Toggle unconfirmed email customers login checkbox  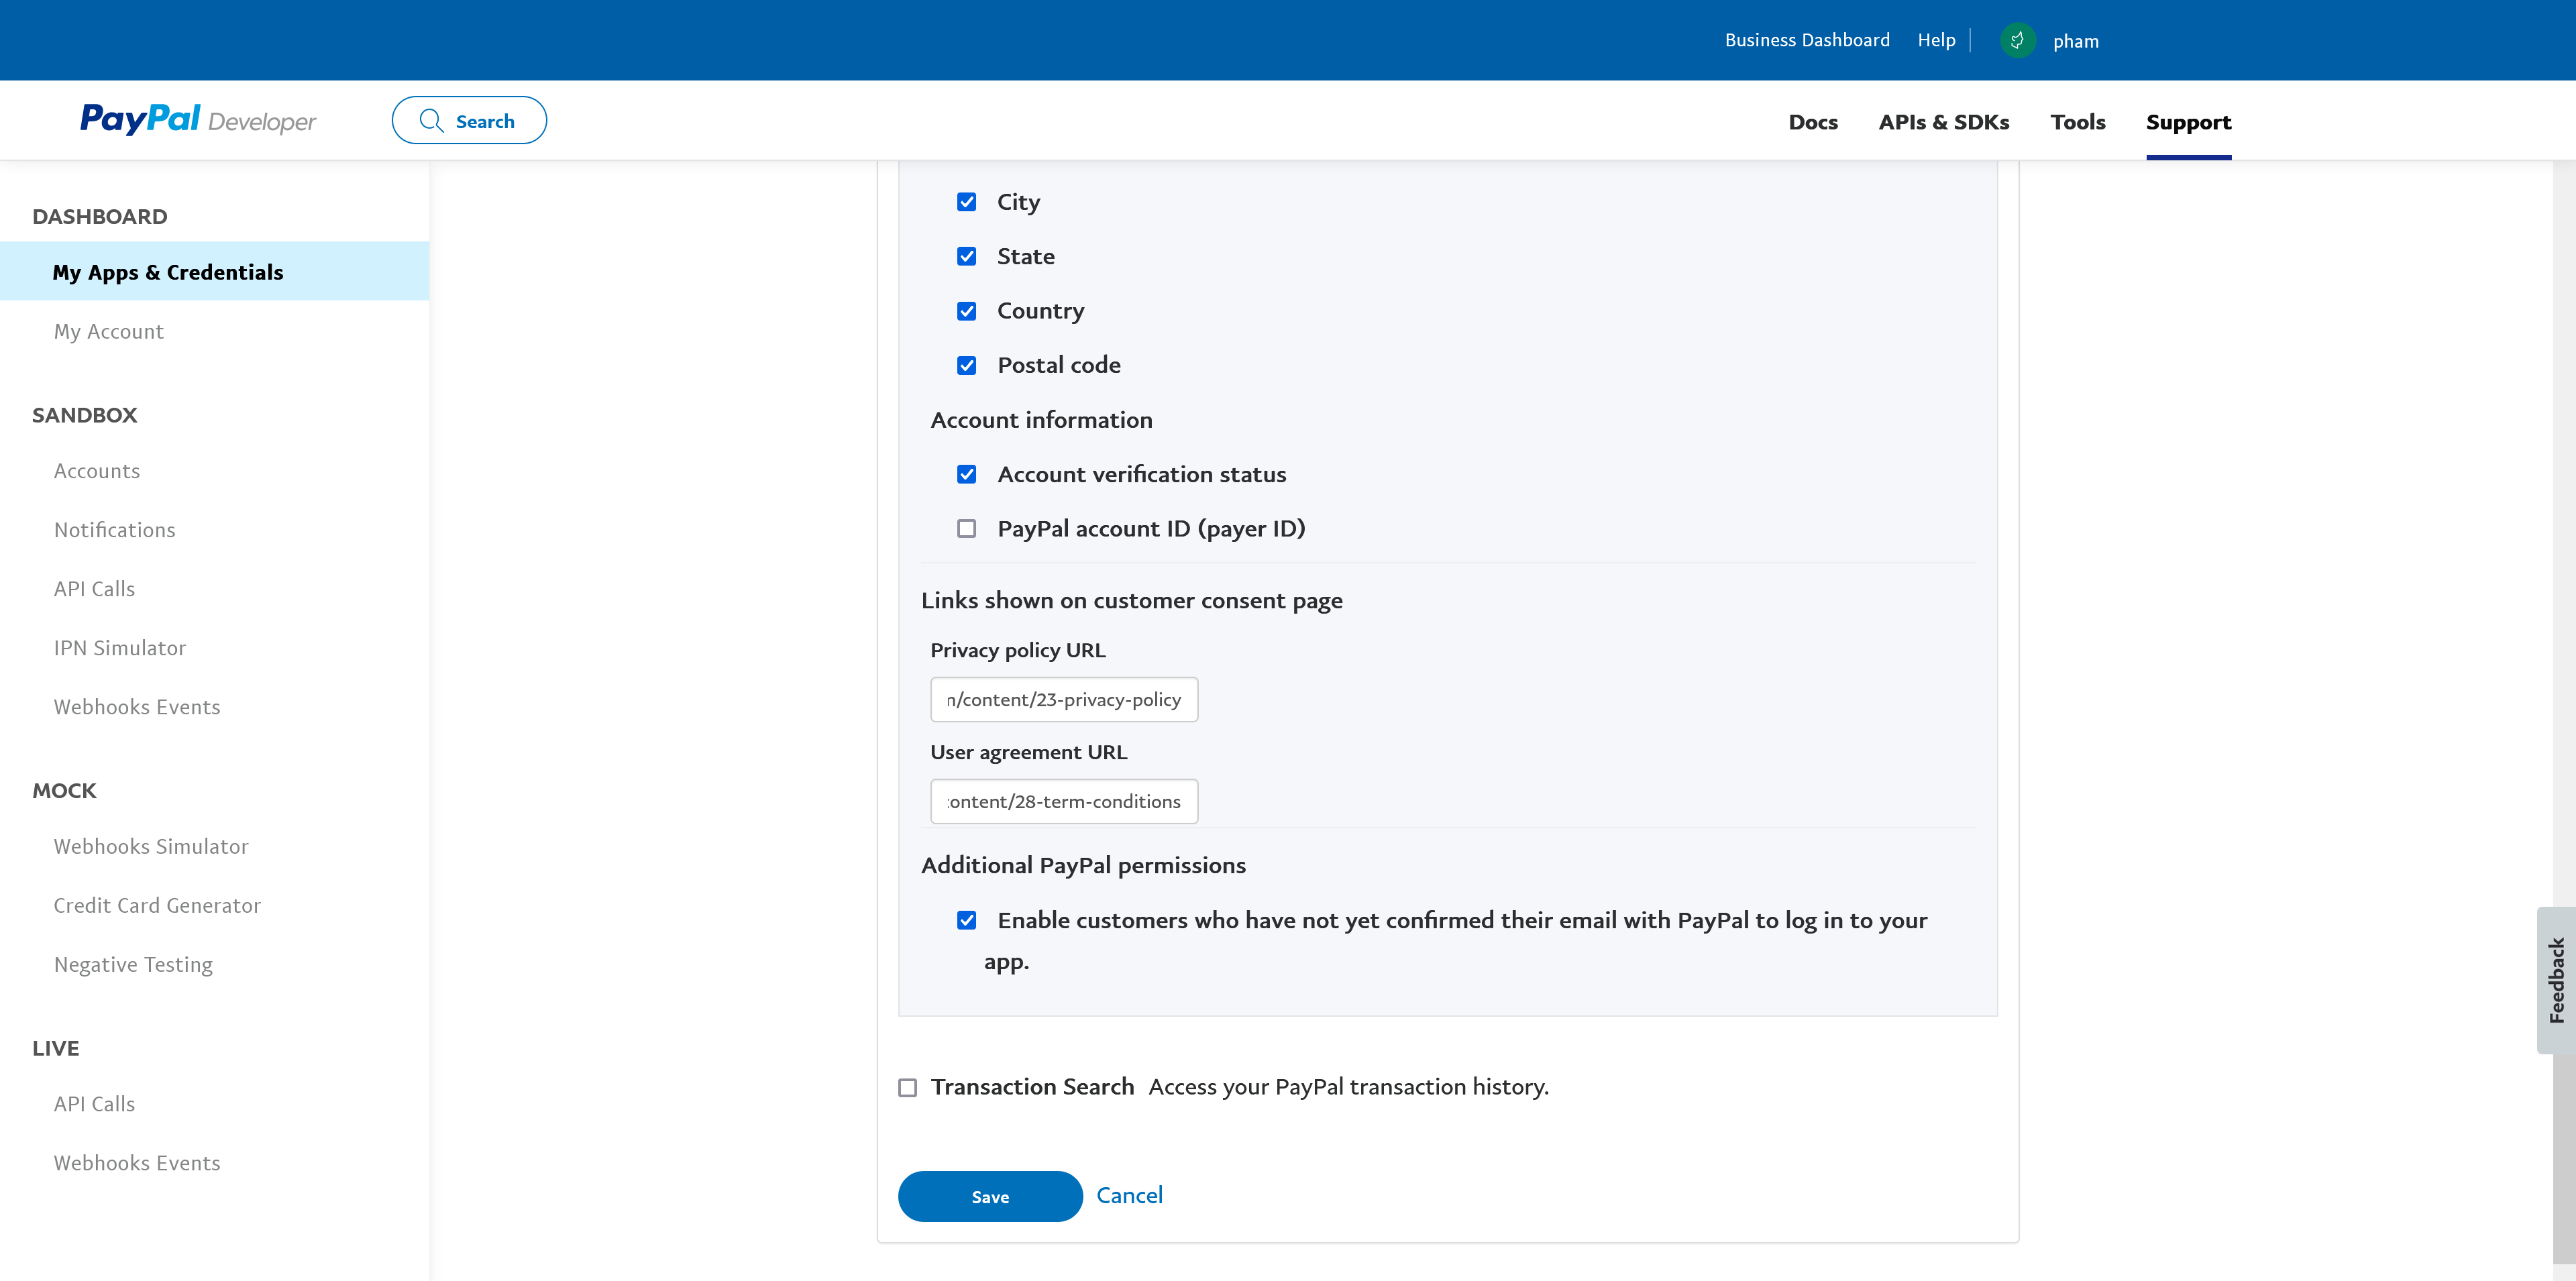click(x=966, y=920)
